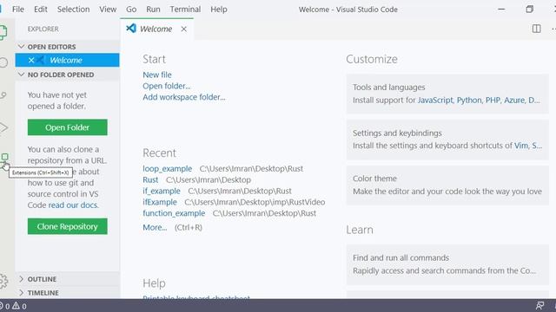
Task: Close the Welcome tab with its X
Action: [183, 29]
